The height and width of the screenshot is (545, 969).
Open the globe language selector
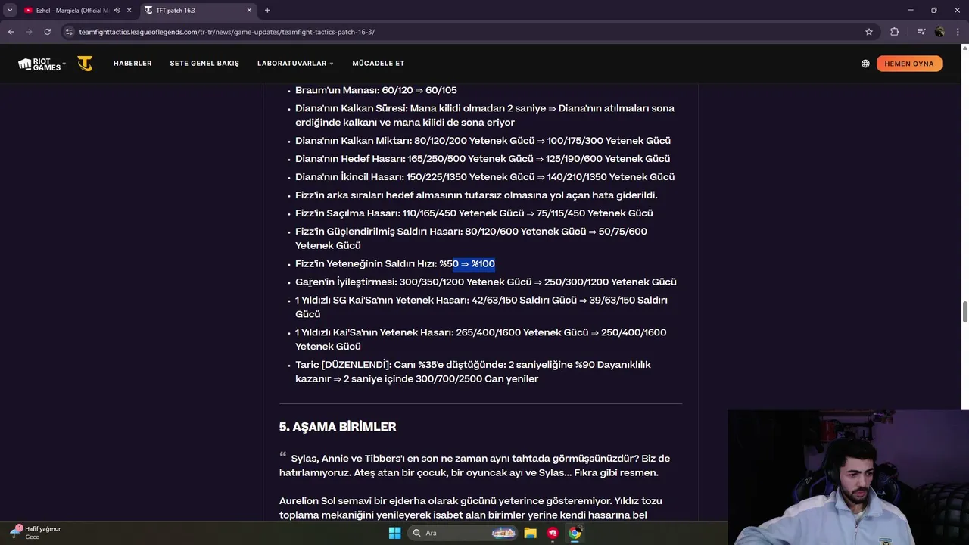865,64
